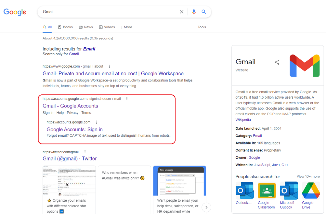The height and width of the screenshot is (214, 326).
Task: Click the Google logo
Action: point(15,12)
